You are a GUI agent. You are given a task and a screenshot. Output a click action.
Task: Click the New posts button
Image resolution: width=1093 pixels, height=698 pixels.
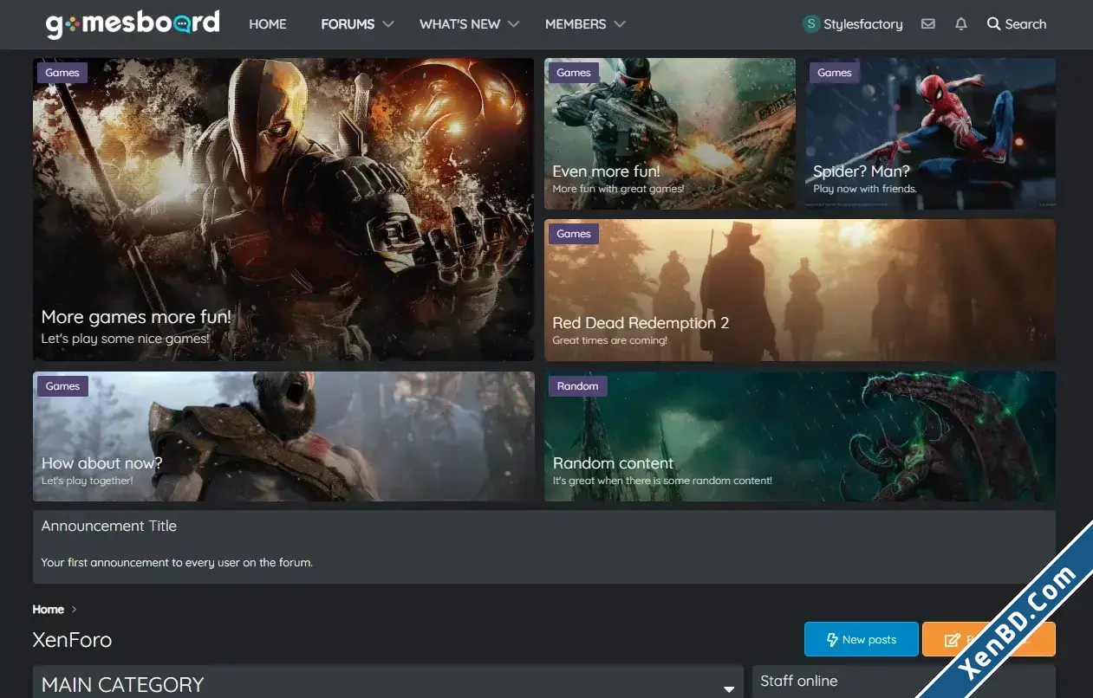pyautogui.click(x=861, y=639)
